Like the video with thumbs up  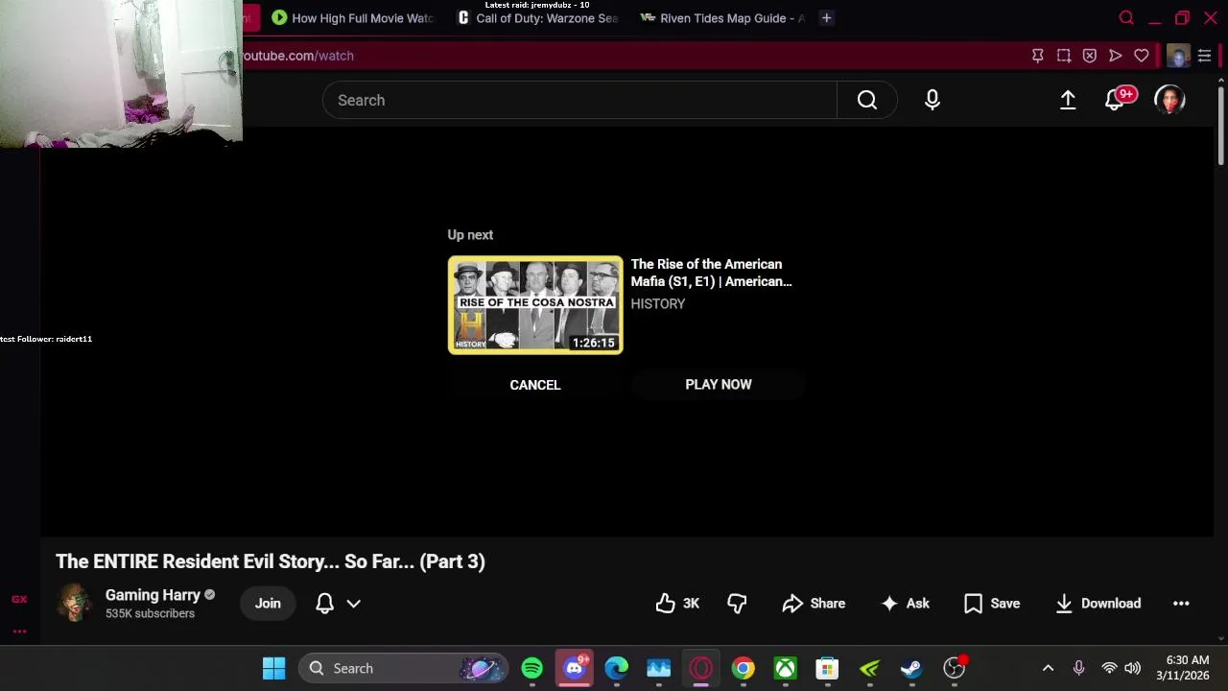click(677, 604)
